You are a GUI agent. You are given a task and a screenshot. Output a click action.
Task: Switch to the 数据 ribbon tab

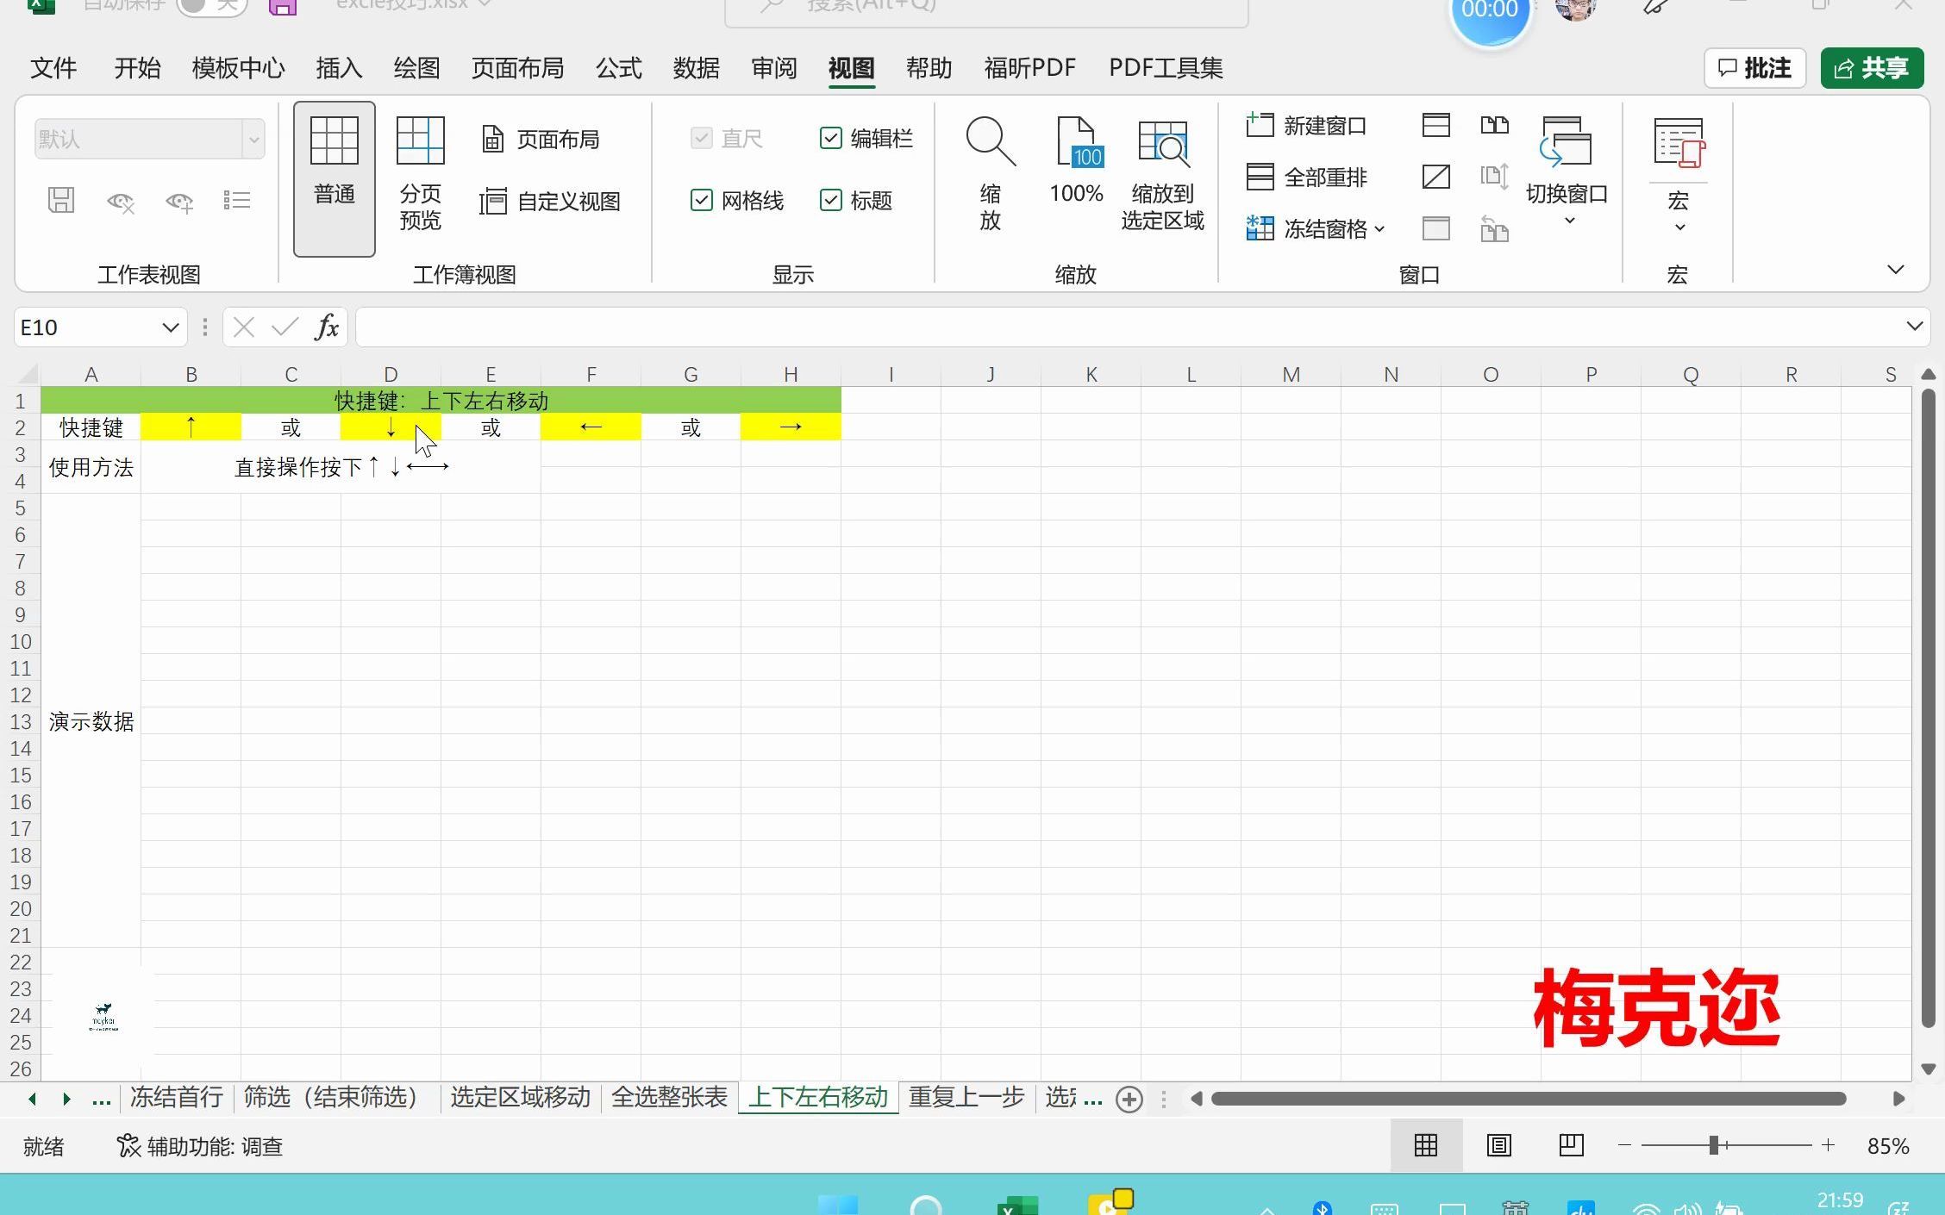(x=696, y=68)
